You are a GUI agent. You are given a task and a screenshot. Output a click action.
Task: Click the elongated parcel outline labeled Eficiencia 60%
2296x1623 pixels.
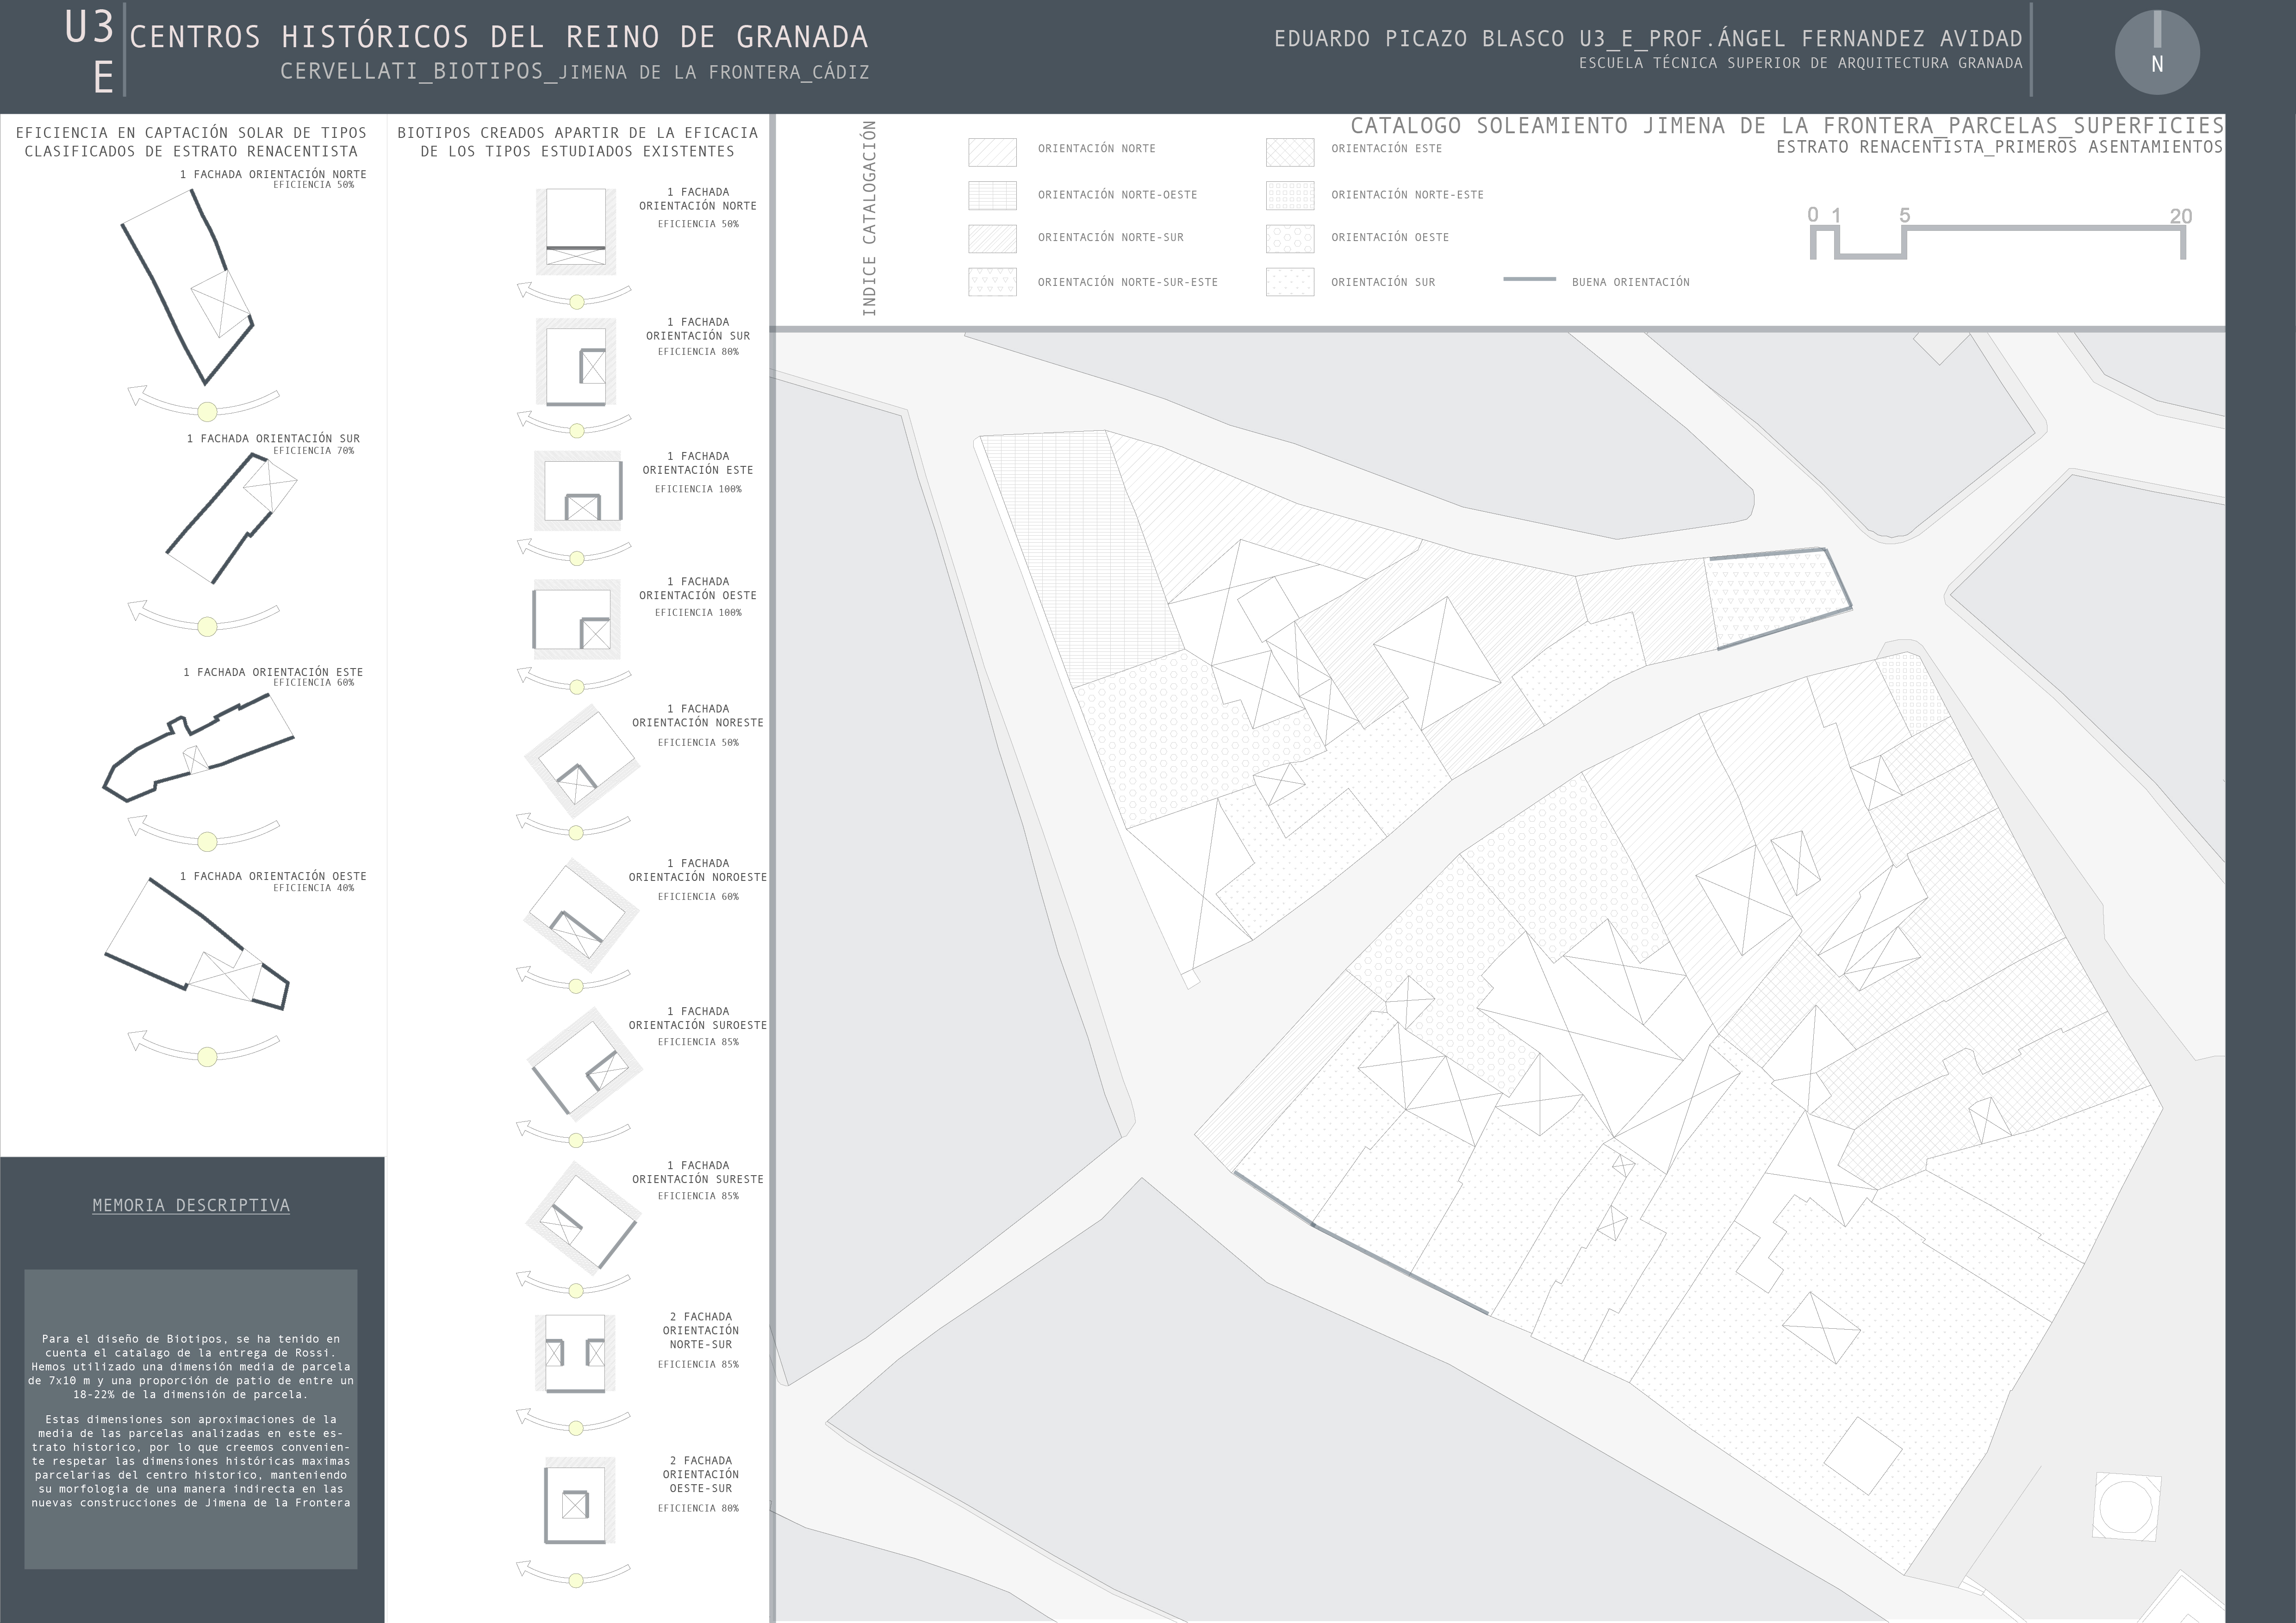click(x=199, y=748)
